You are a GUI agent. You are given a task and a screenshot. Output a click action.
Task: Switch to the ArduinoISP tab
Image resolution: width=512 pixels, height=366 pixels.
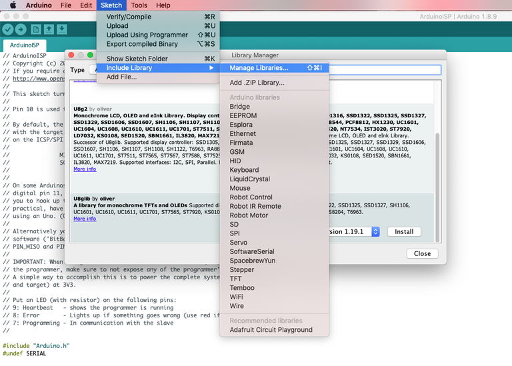tap(25, 45)
